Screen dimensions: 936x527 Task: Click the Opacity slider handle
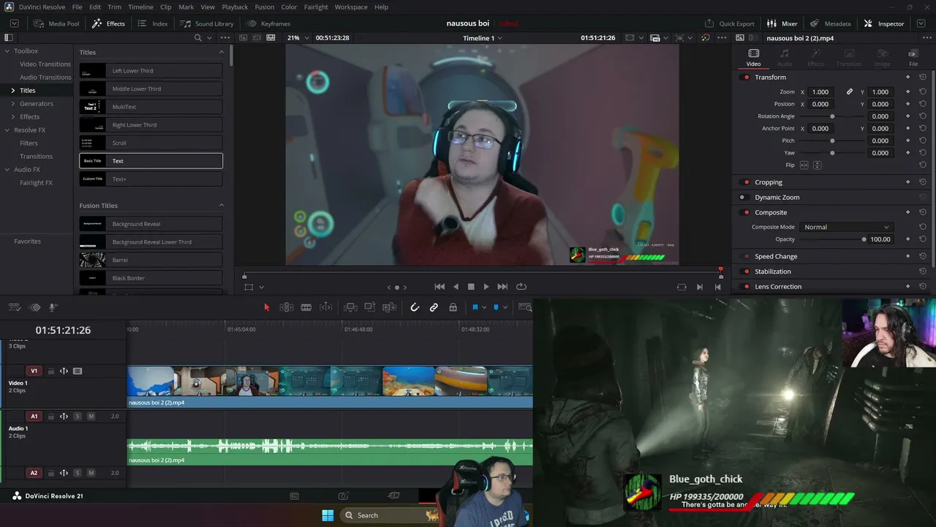(864, 239)
